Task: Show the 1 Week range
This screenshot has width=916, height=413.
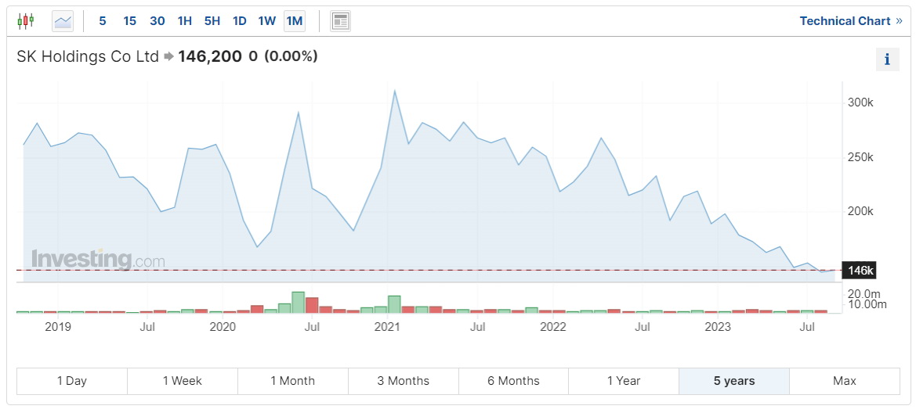Action: [x=183, y=381]
